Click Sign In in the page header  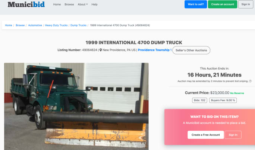[245, 4]
